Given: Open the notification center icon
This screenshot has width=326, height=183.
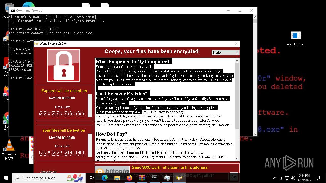Looking at the screenshot, I should coord(318,178).
